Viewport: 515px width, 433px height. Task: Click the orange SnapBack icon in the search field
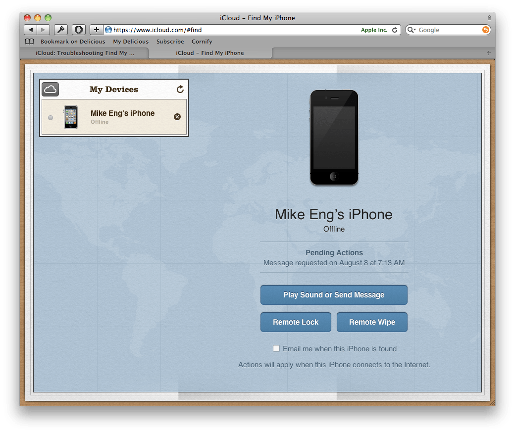pyautogui.click(x=485, y=30)
